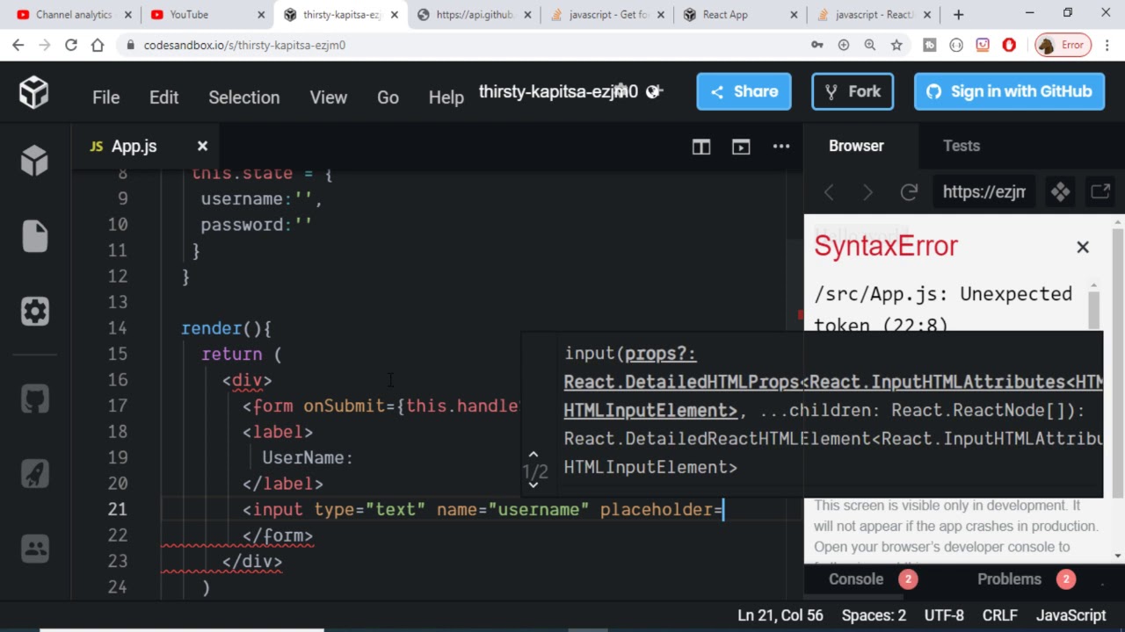Open the Selection menu
Viewport: 1125px width, 632px height.
click(243, 97)
